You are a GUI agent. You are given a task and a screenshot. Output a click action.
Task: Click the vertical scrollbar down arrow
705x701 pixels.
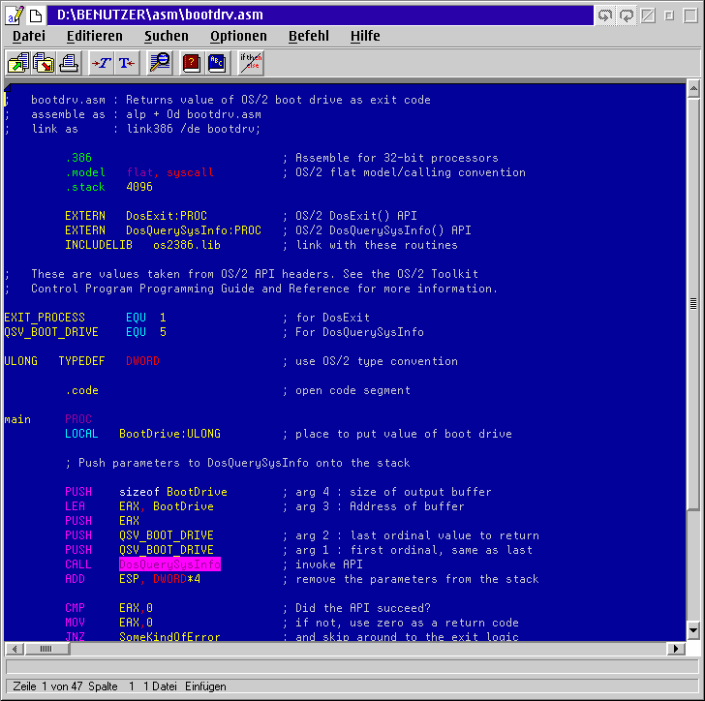point(693,630)
